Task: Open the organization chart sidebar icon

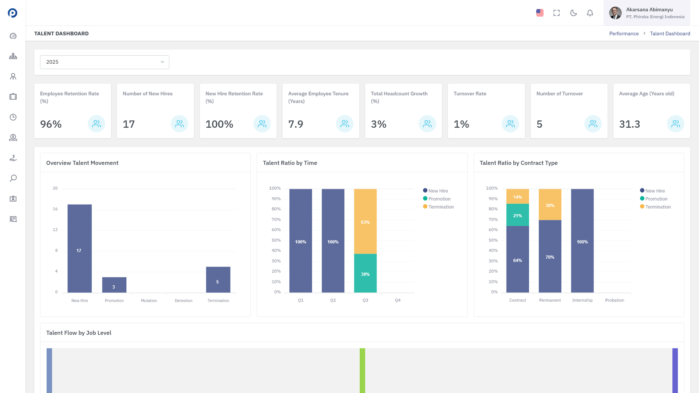Action: pyautogui.click(x=13, y=56)
